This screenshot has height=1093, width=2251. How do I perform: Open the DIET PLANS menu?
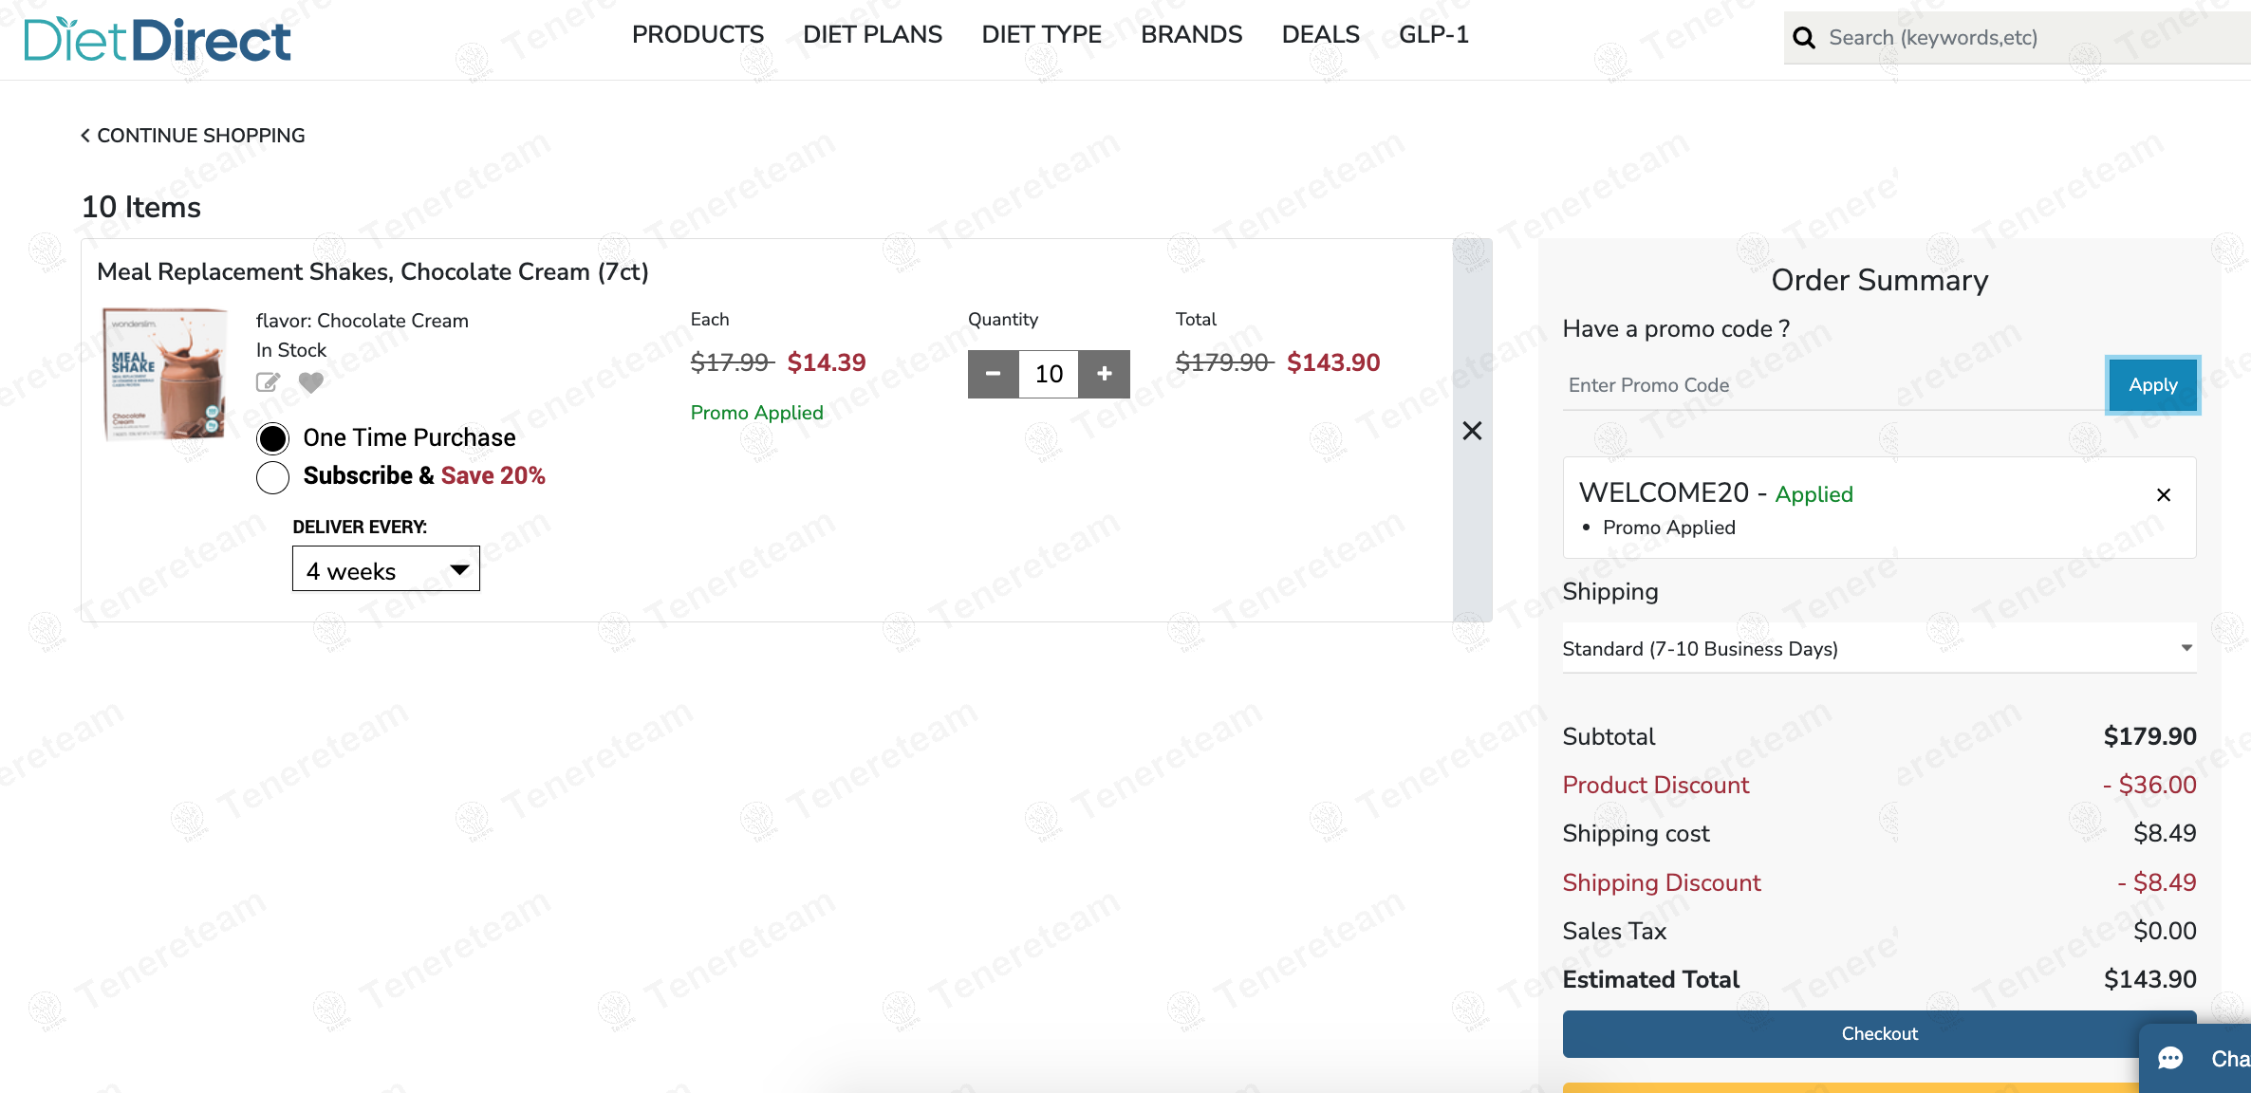[872, 35]
